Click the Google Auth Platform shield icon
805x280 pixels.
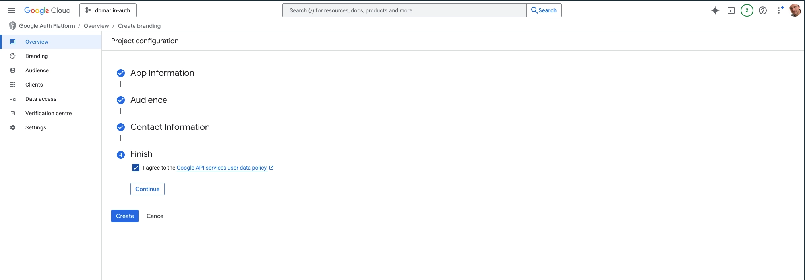13,26
